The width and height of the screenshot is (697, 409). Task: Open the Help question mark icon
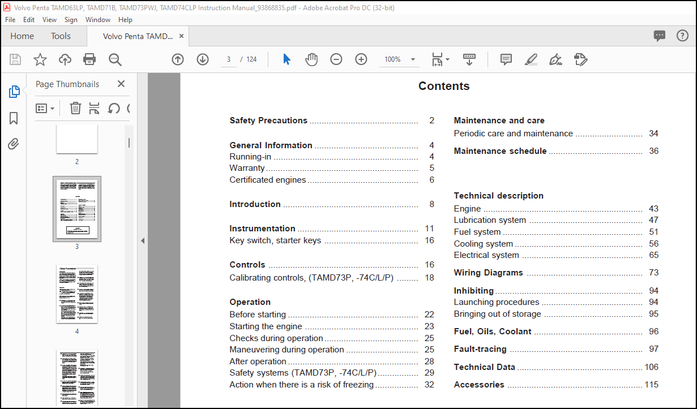coord(683,36)
